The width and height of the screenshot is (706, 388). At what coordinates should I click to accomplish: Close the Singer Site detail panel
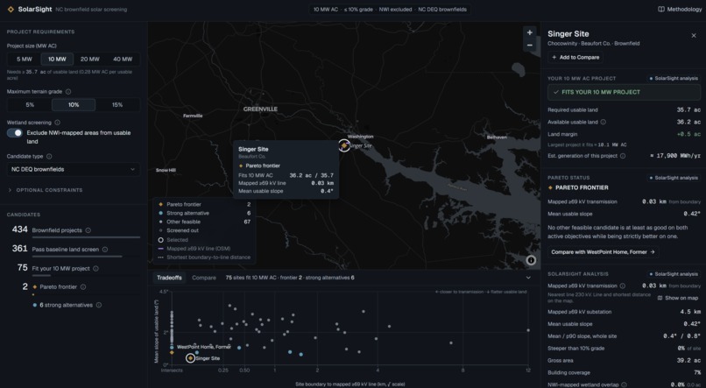pos(694,35)
